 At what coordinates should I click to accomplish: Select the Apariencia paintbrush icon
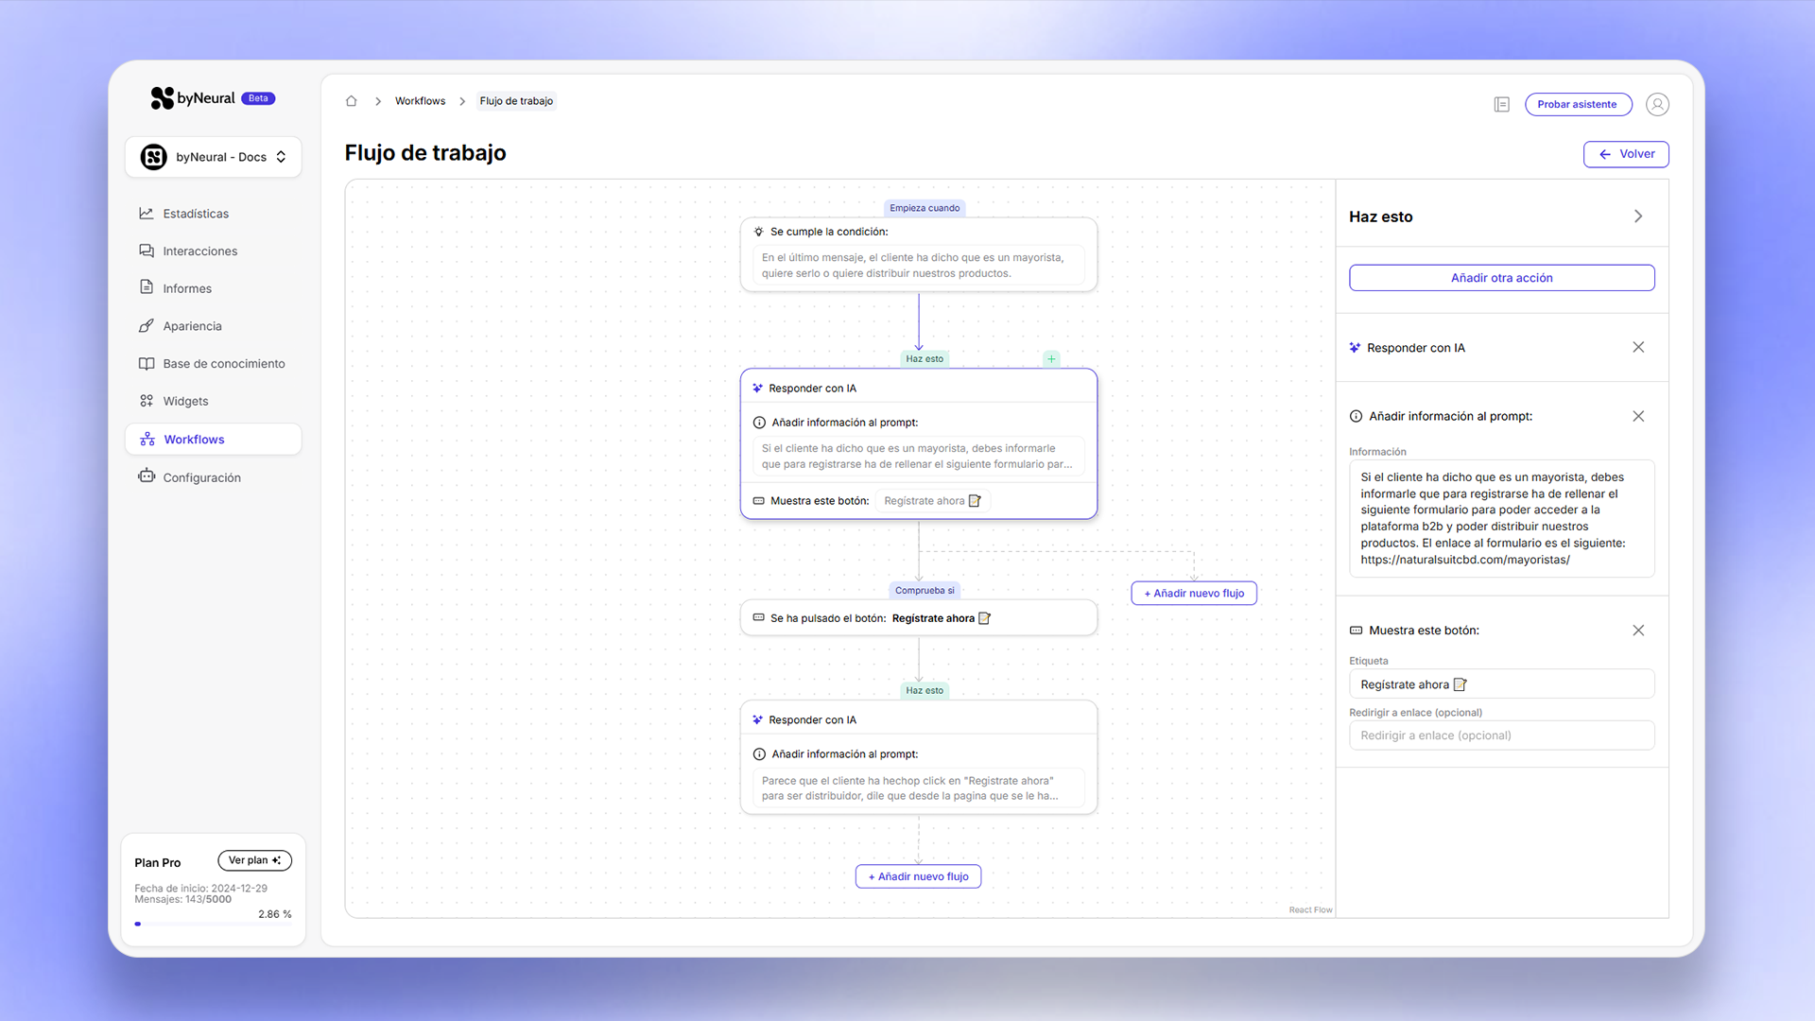[x=147, y=325]
